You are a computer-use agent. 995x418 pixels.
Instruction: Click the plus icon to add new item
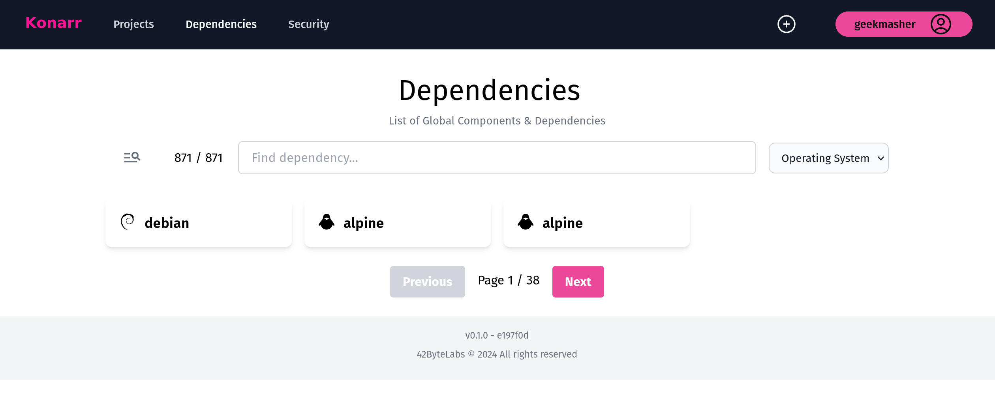[787, 24]
